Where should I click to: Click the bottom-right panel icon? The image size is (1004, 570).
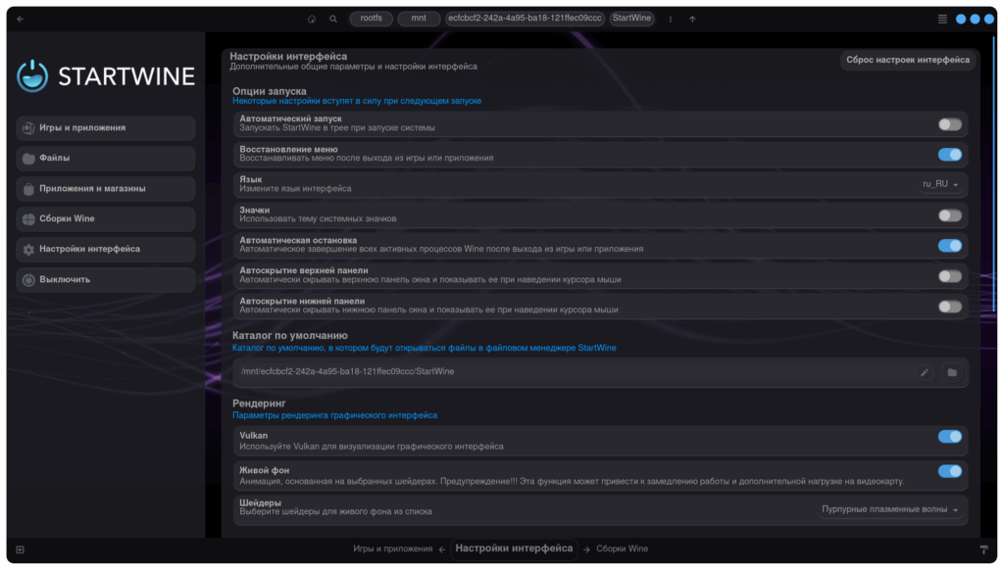[984, 549]
